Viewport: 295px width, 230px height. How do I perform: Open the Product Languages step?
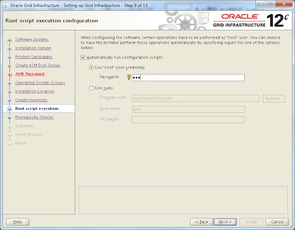click(x=34, y=57)
